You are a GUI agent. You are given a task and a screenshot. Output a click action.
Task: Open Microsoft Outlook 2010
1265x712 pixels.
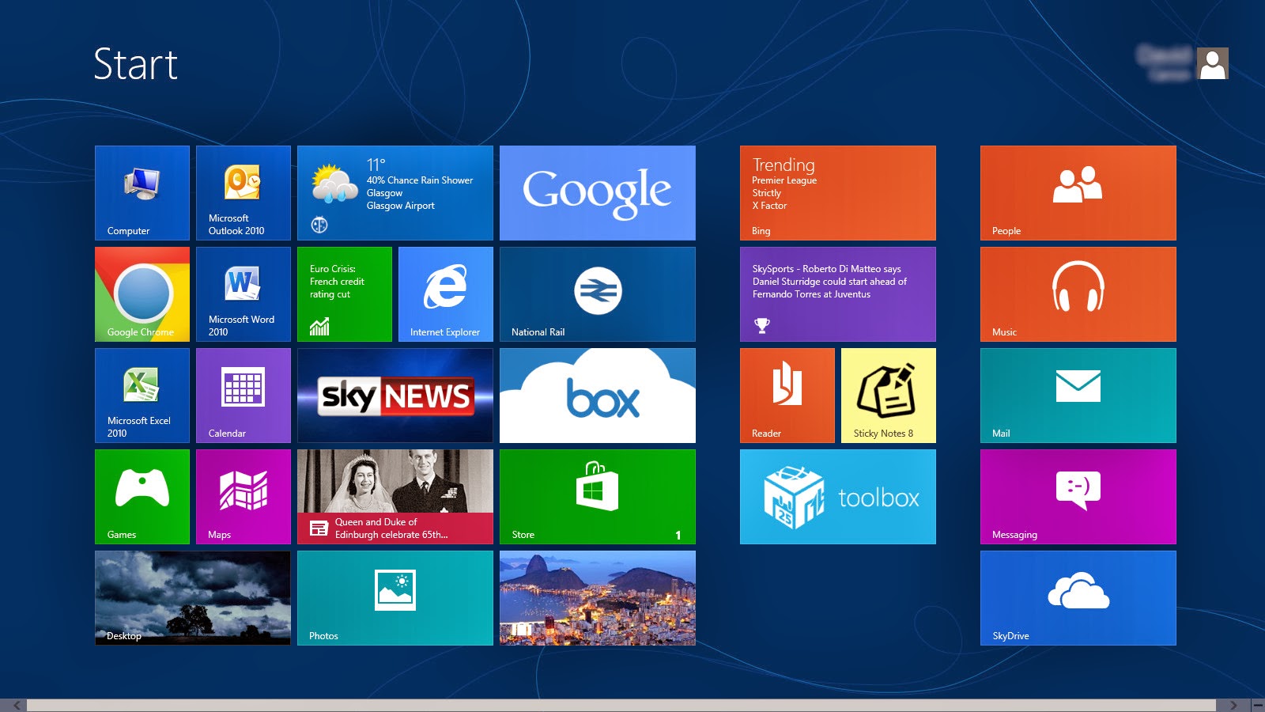243,192
